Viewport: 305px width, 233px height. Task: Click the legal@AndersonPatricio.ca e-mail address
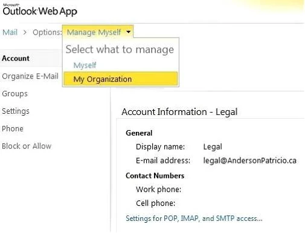[x=249, y=160]
